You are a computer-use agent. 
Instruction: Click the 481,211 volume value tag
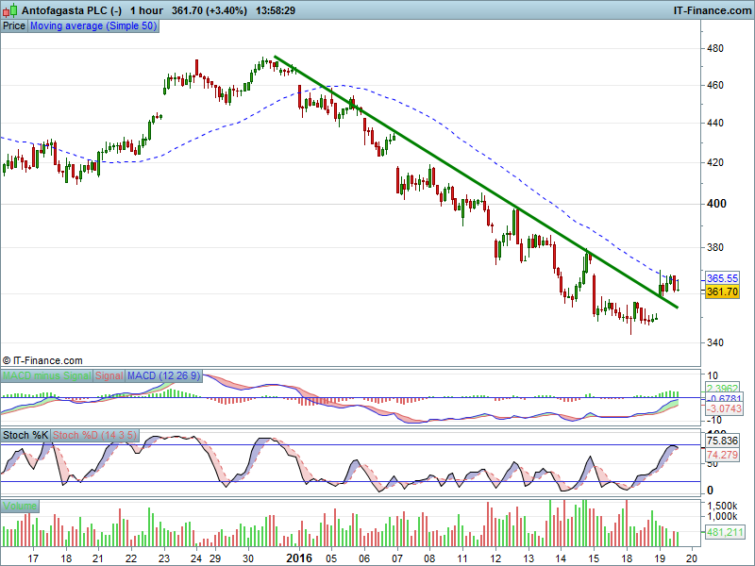[722, 533]
